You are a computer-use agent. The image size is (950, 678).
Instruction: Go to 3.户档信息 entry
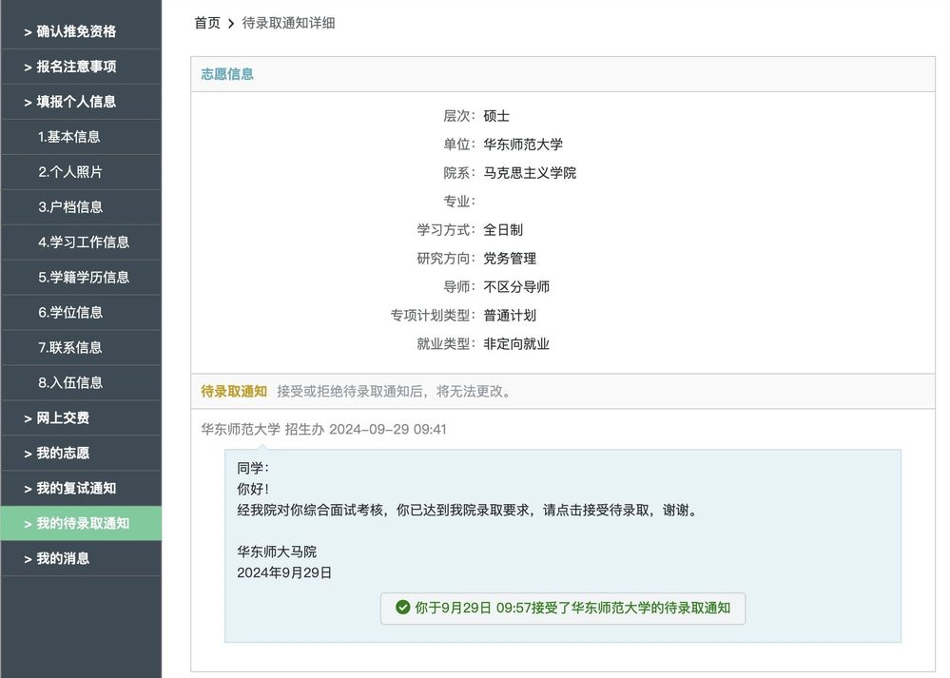[70, 207]
